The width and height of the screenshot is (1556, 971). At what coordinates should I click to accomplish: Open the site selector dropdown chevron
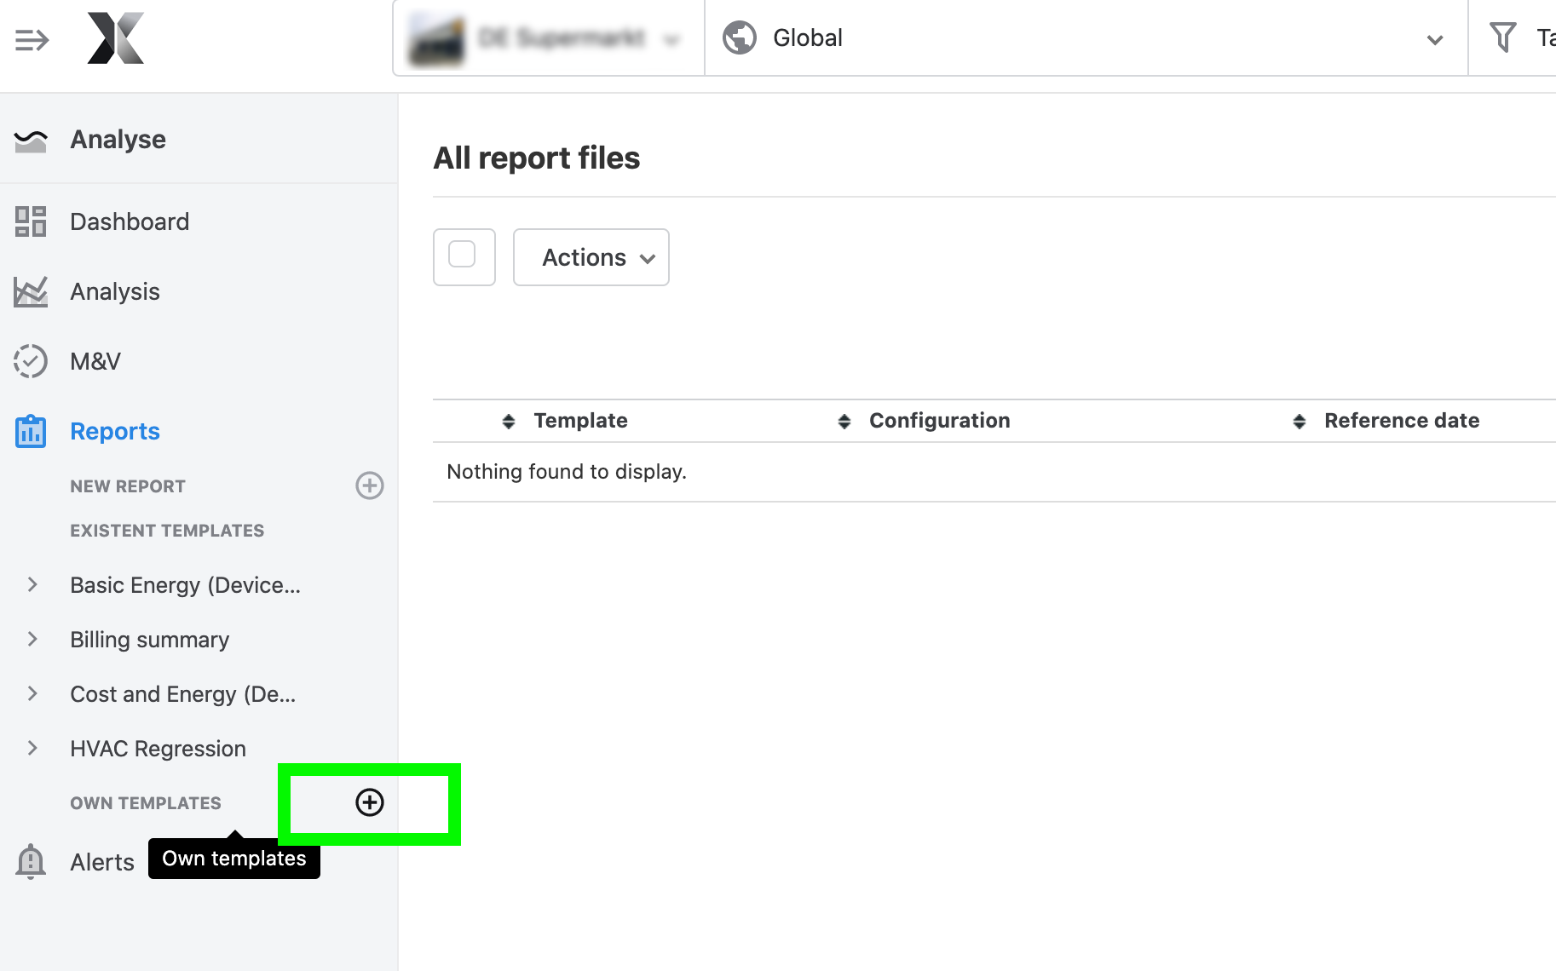click(671, 39)
